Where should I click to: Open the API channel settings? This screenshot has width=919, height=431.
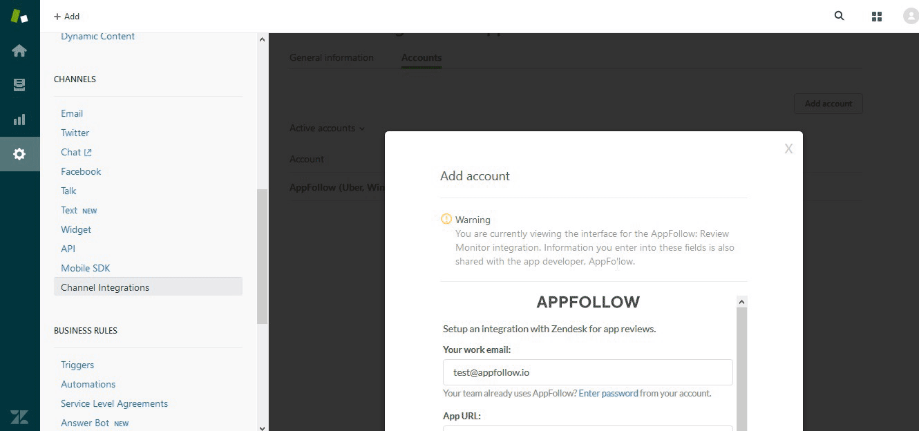pos(68,249)
